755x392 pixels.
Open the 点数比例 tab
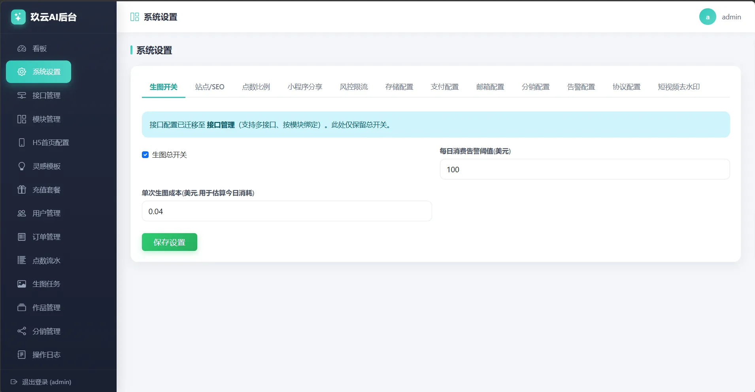tap(256, 87)
